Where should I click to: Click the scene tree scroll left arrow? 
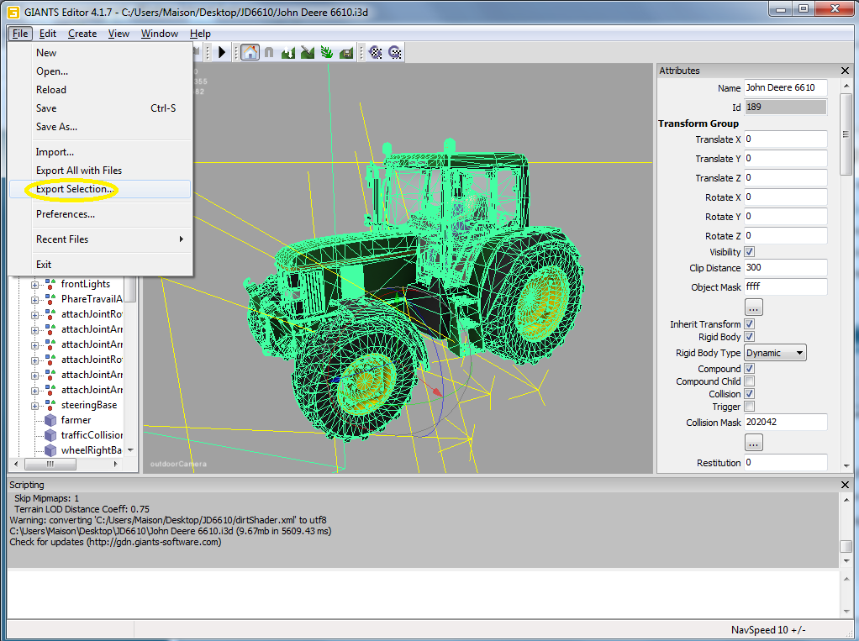tap(16, 465)
